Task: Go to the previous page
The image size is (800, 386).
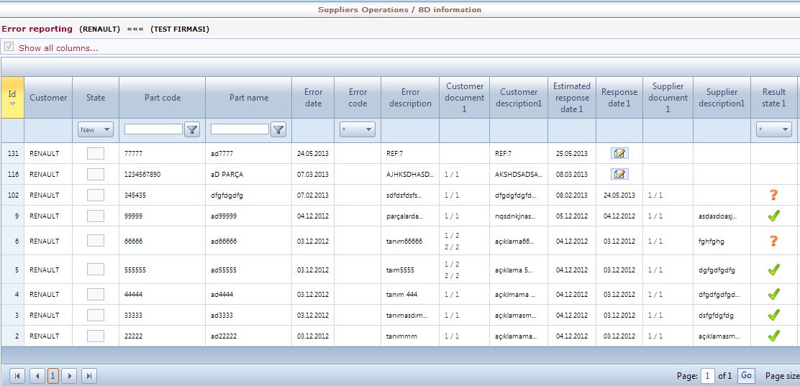Action: 37,377
